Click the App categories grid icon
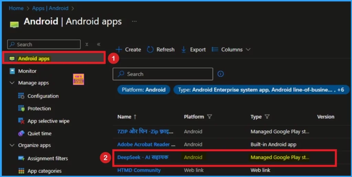Screen dimensions: 352x177 (21, 171)
